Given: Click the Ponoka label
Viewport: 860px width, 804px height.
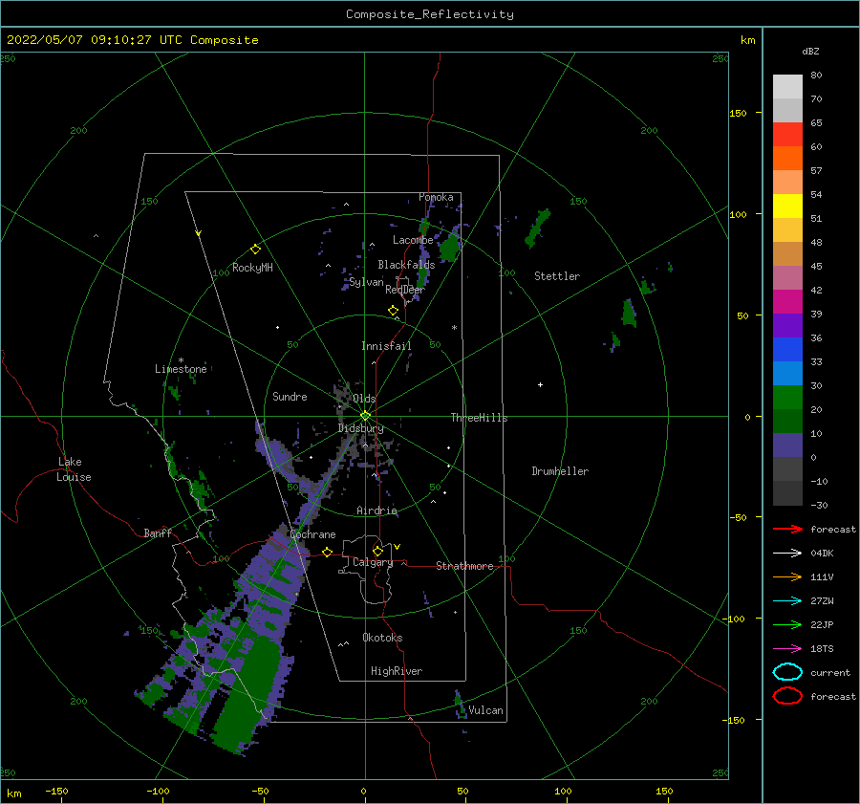Looking at the screenshot, I should pyautogui.click(x=436, y=197).
